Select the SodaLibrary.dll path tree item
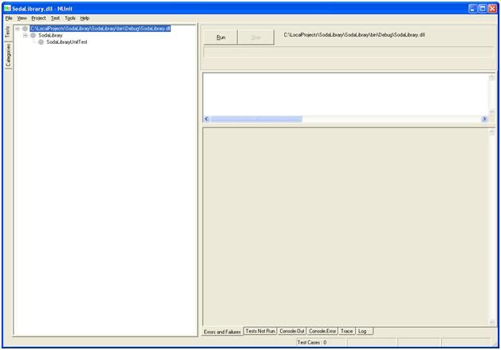This screenshot has width=501, height=350. 101,29
